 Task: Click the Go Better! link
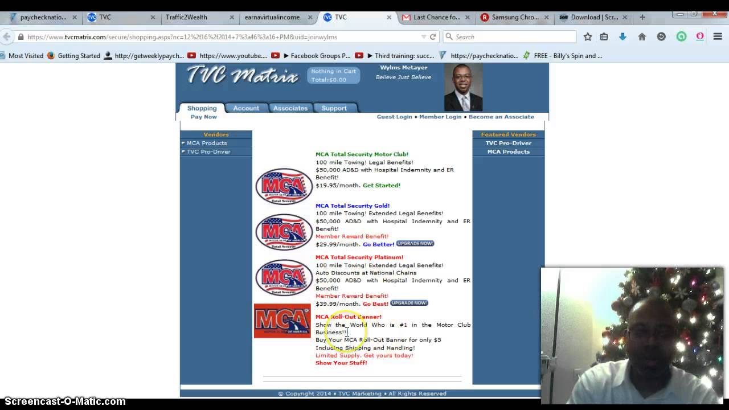(378, 244)
